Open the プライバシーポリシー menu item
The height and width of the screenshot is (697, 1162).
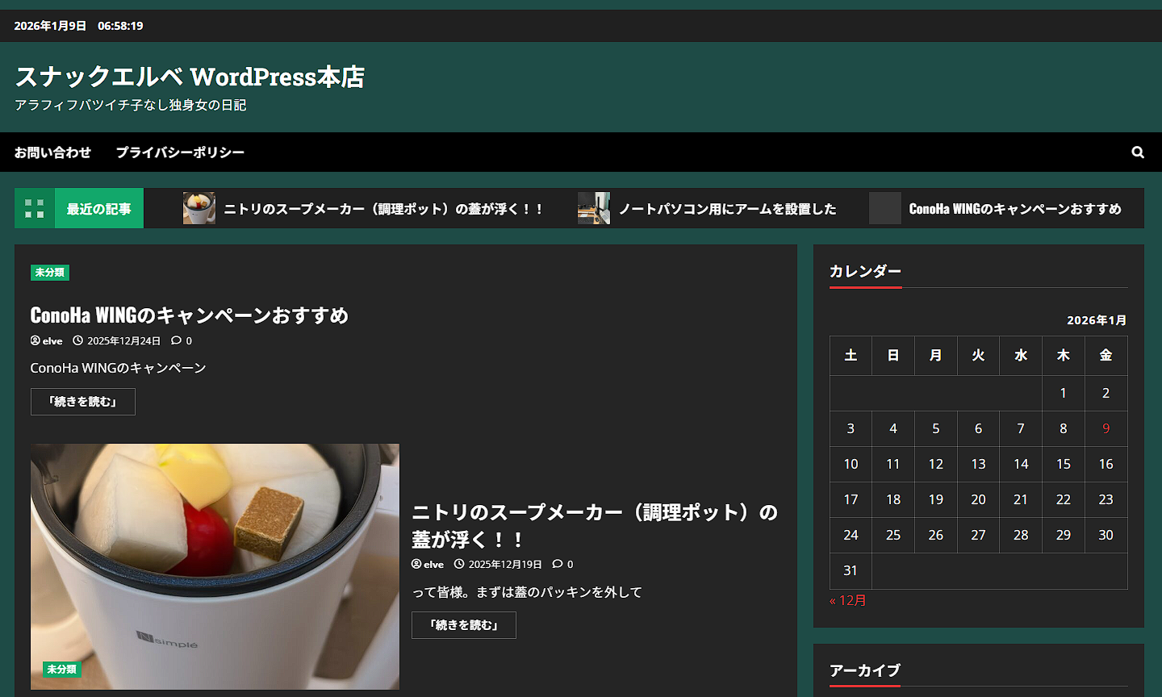180,152
